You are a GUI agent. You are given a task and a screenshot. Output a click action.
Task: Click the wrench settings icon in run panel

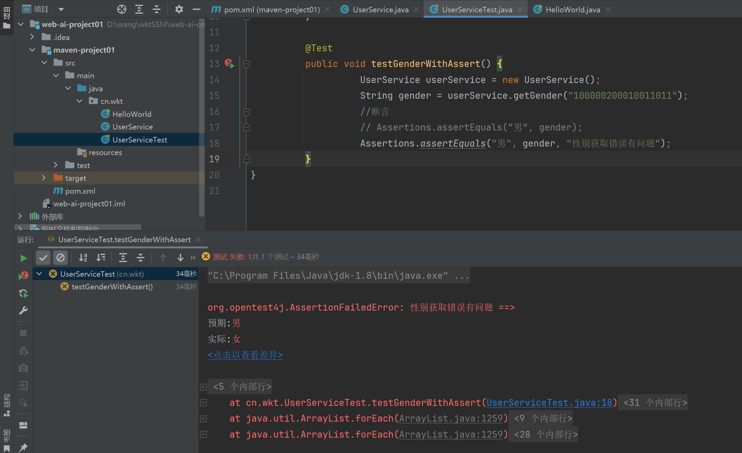click(23, 311)
